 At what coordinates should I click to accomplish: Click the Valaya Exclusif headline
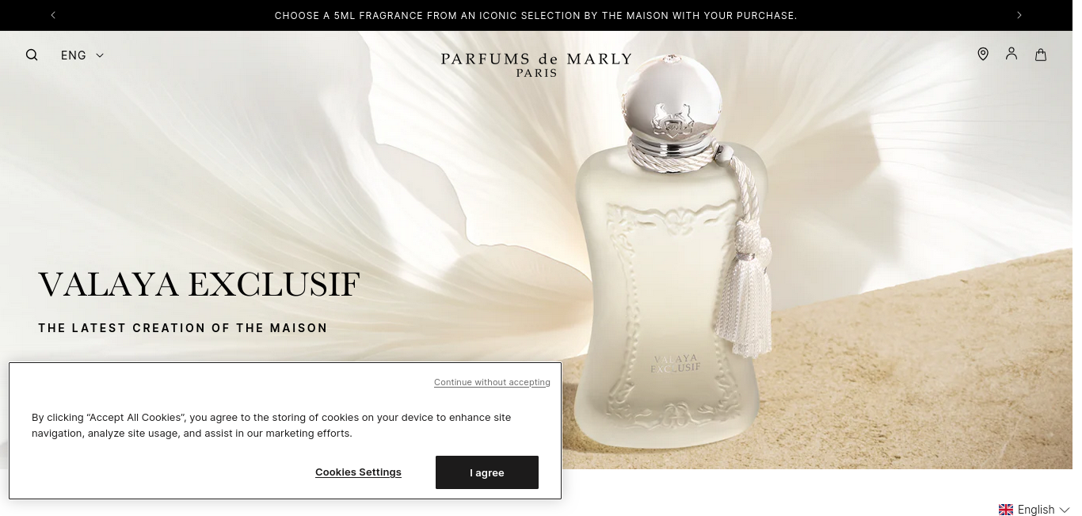(x=199, y=285)
